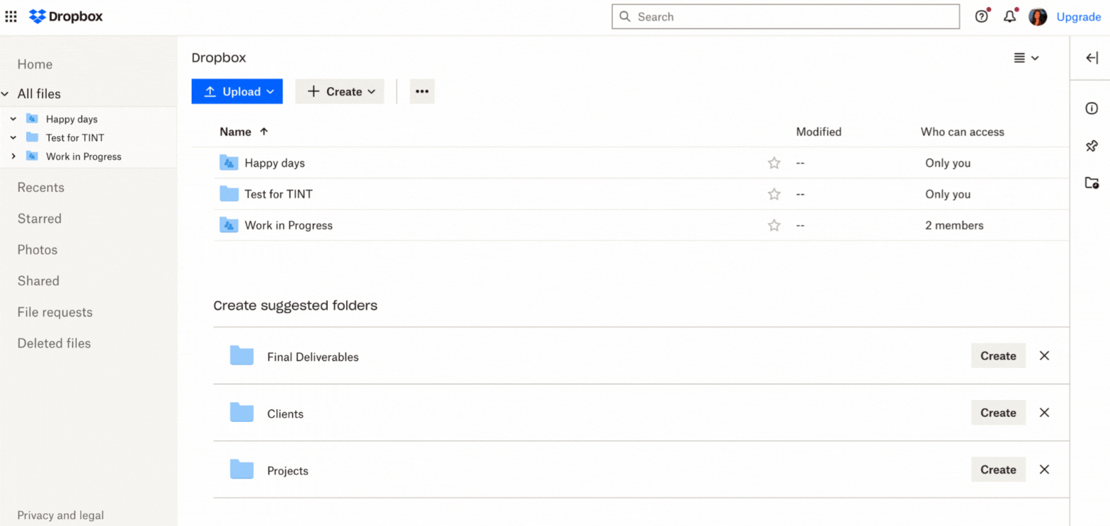Select Test for TINT in sidebar tree

click(75, 138)
